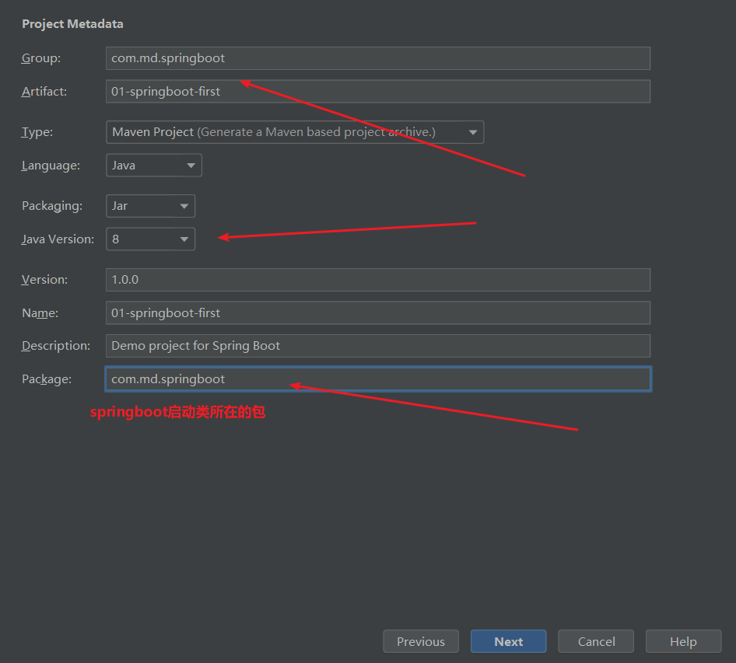This screenshot has width=736, height=663.
Task: Click the Version: label
Action: pos(44,280)
